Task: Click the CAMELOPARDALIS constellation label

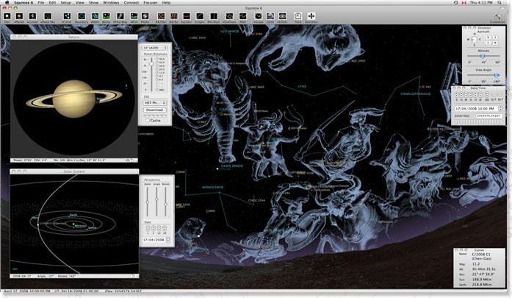Action: pos(415,94)
